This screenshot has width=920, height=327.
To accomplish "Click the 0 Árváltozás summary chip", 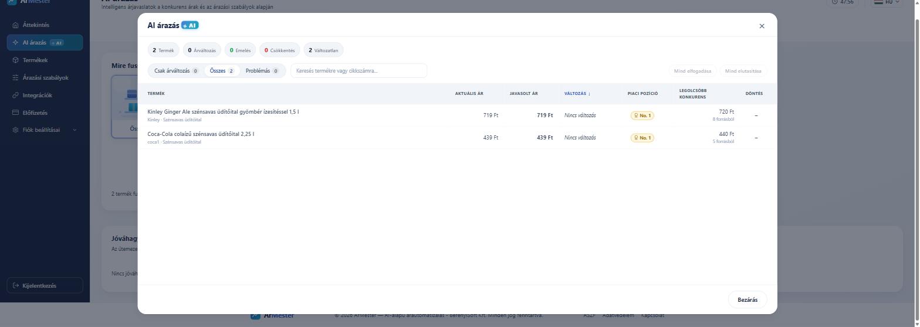I will (x=202, y=50).
